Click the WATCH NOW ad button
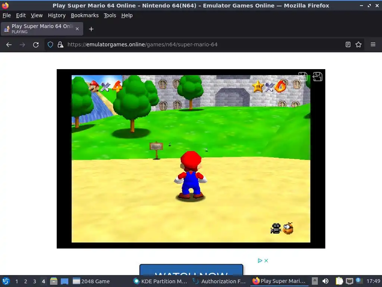Viewport: 382px width, 287px height. (191, 270)
